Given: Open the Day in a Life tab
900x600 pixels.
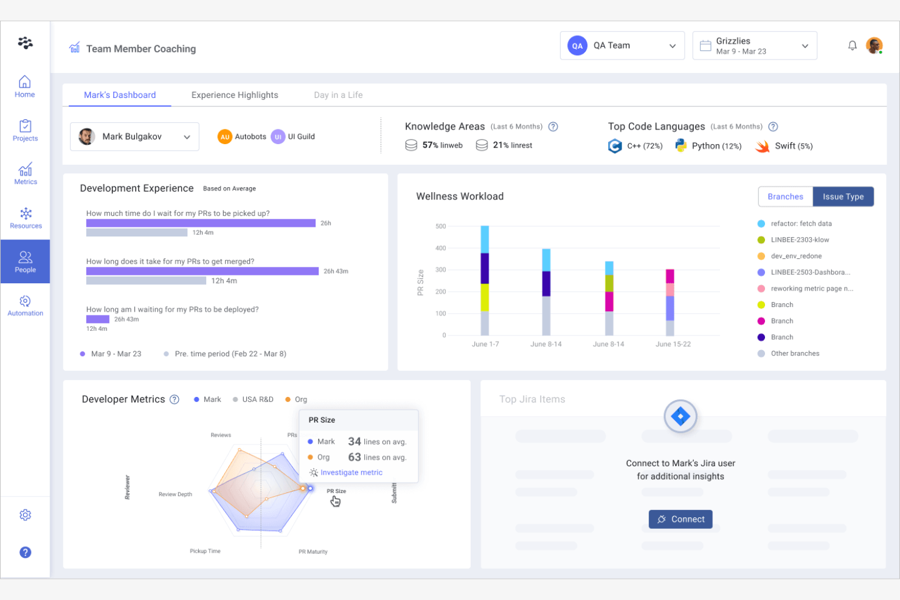Looking at the screenshot, I should pyautogui.click(x=338, y=95).
